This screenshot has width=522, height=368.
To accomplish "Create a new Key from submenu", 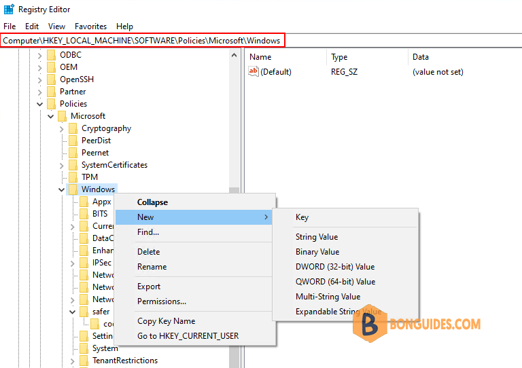I will [x=345, y=217].
